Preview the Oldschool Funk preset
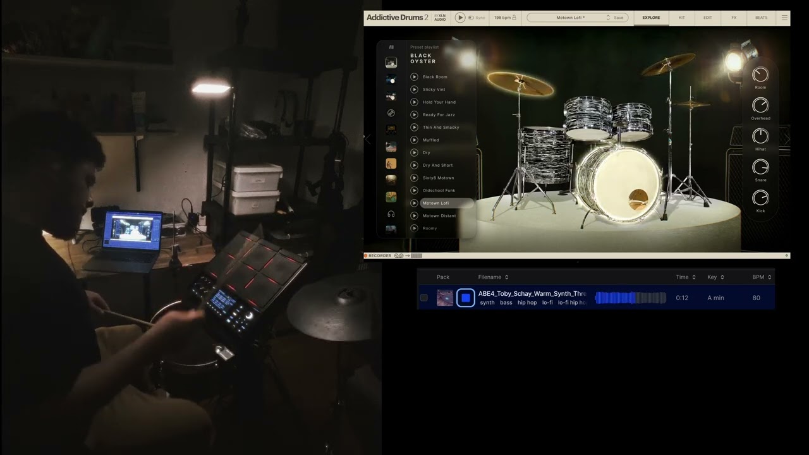The height and width of the screenshot is (455, 809). (414, 190)
